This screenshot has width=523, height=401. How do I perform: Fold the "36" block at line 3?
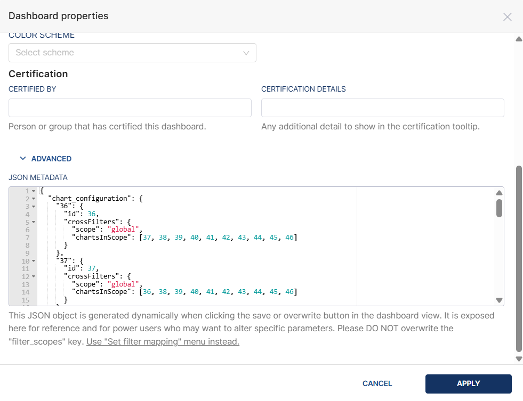34,206
